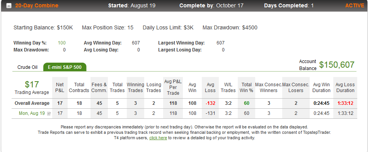The image size is (370, 152).
Task: Collapse the 20-Day Combine section
Action: tap(9, 6)
